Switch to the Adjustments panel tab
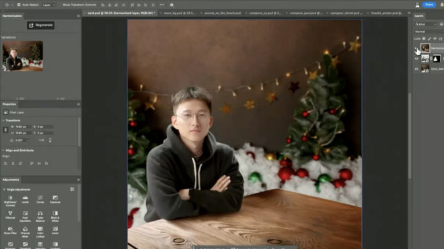This screenshot has height=249, width=444. click(x=11, y=180)
